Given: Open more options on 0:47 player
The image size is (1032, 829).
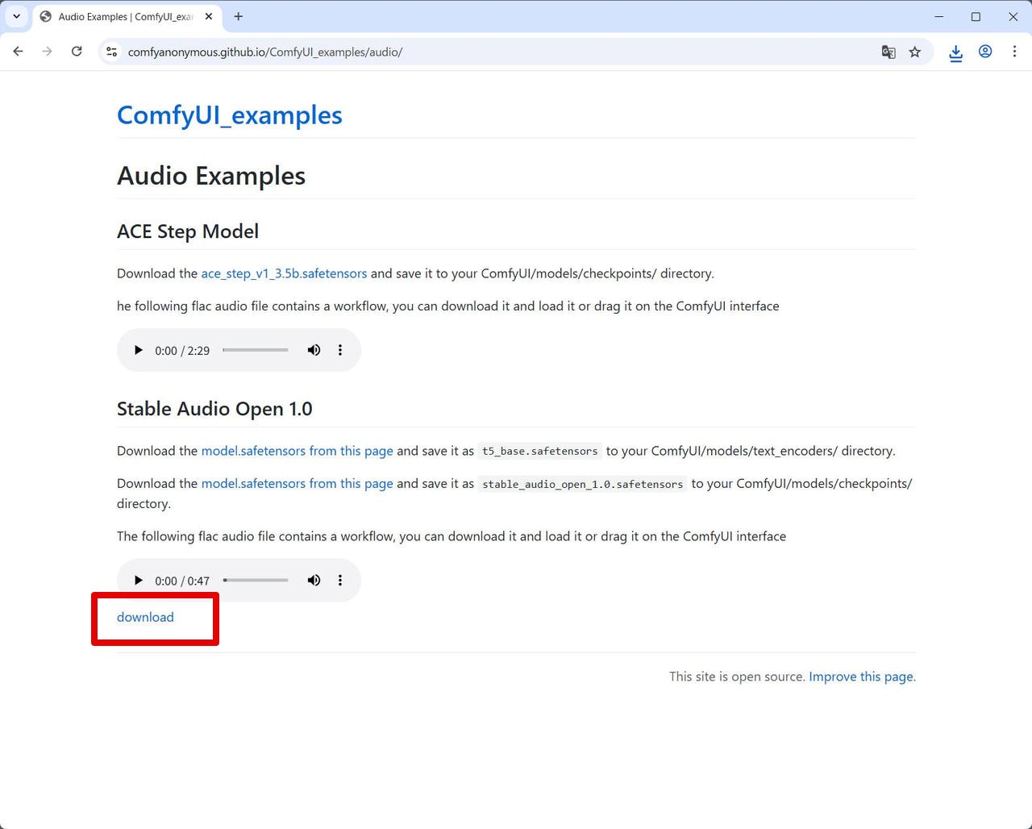Looking at the screenshot, I should pos(340,581).
